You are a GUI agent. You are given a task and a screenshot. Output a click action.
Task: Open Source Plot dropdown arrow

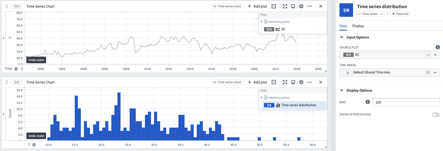click(x=435, y=55)
